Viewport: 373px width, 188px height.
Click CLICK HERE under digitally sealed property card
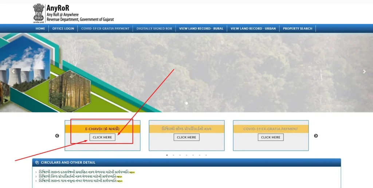[x=186, y=137]
